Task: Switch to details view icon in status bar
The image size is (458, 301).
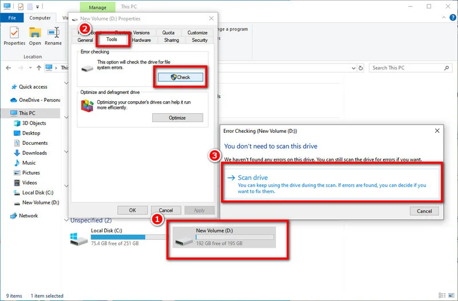Action: [442, 295]
